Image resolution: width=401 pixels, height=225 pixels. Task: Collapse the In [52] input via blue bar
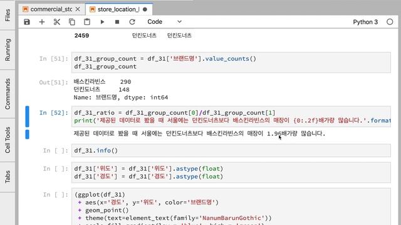pos(27,117)
